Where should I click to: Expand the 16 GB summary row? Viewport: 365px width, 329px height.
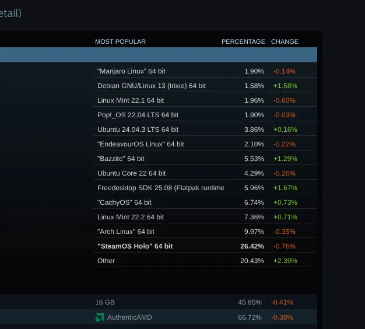coord(159,302)
